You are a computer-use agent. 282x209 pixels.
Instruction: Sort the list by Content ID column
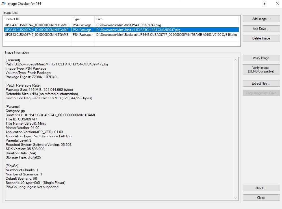[37, 19]
